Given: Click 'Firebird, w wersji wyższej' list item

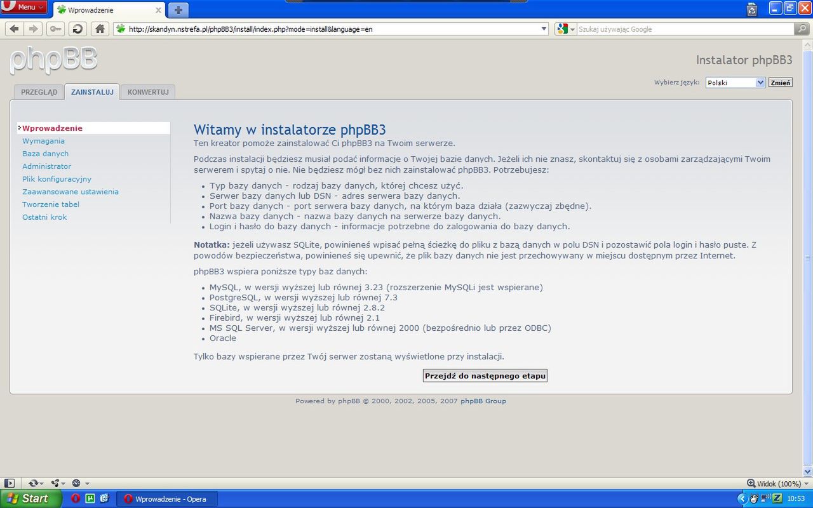Looking at the screenshot, I should (x=295, y=318).
